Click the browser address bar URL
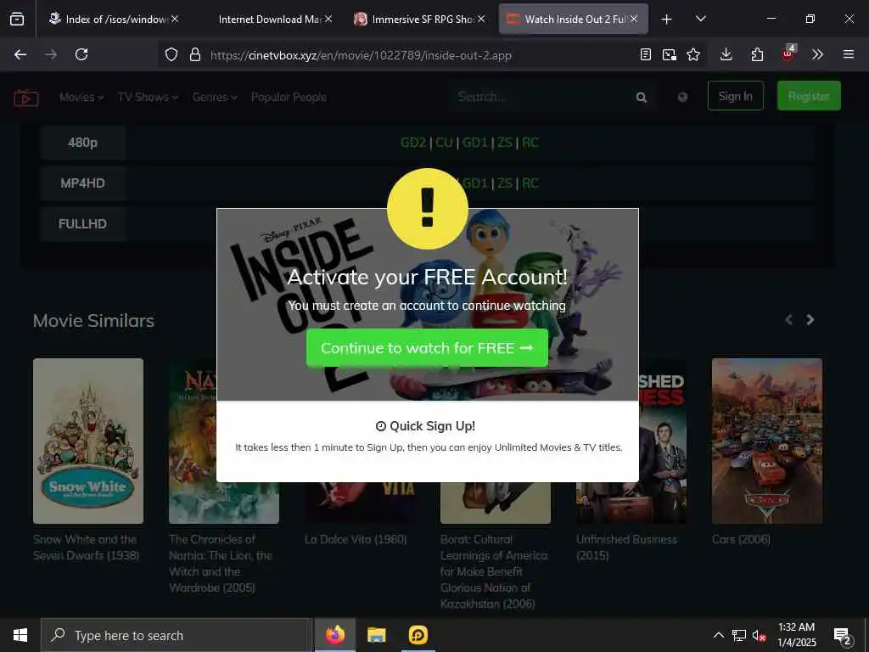The image size is (869, 652). [x=361, y=55]
